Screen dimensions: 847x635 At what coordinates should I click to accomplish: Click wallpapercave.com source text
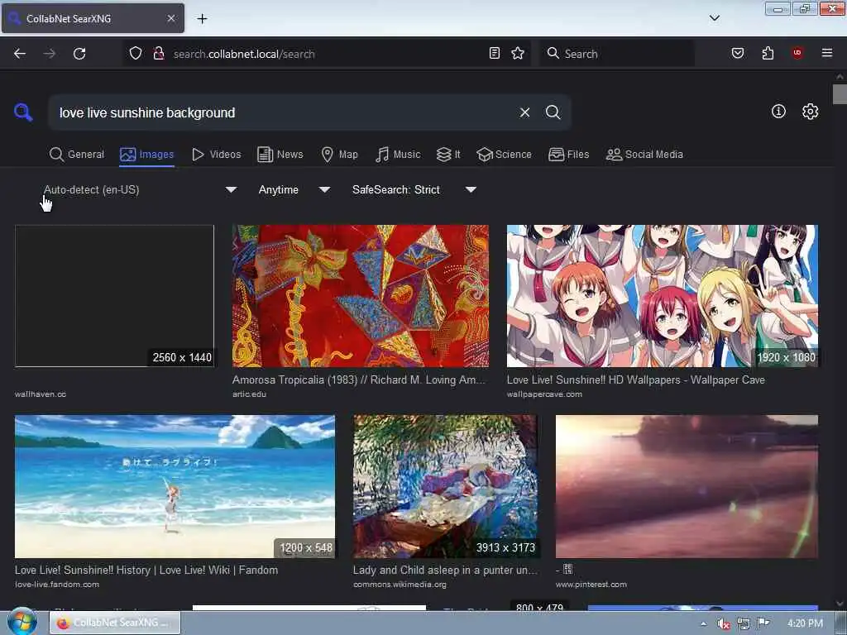544,394
